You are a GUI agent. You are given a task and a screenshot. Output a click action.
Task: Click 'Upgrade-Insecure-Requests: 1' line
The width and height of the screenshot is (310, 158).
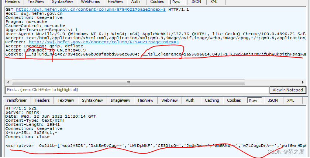point(41,30)
